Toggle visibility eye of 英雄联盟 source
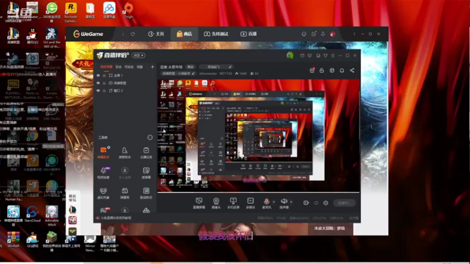The height and width of the screenshot is (264, 470). 98,83
